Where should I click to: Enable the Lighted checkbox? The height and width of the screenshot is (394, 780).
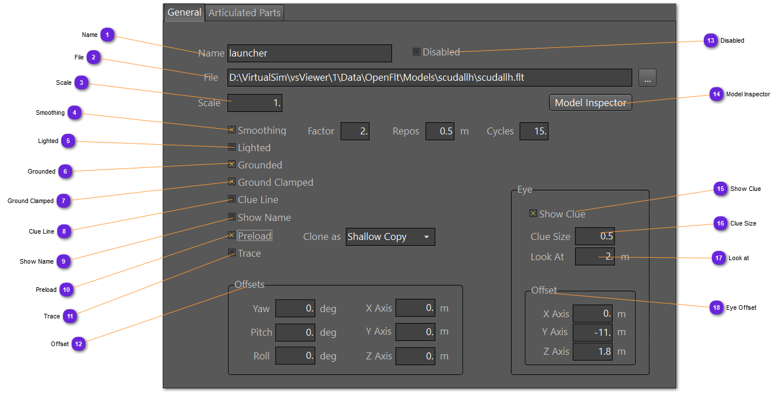click(x=232, y=148)
